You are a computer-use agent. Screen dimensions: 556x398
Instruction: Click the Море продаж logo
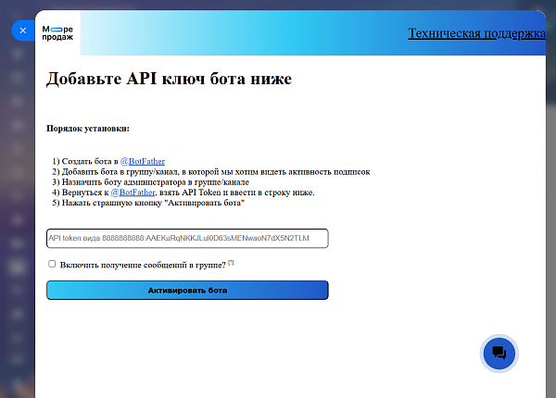[x=57, y=33]
